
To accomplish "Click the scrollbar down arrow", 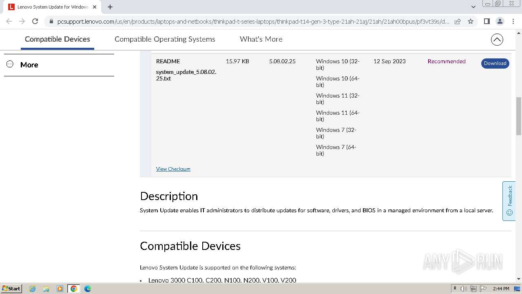I will 519,279.
